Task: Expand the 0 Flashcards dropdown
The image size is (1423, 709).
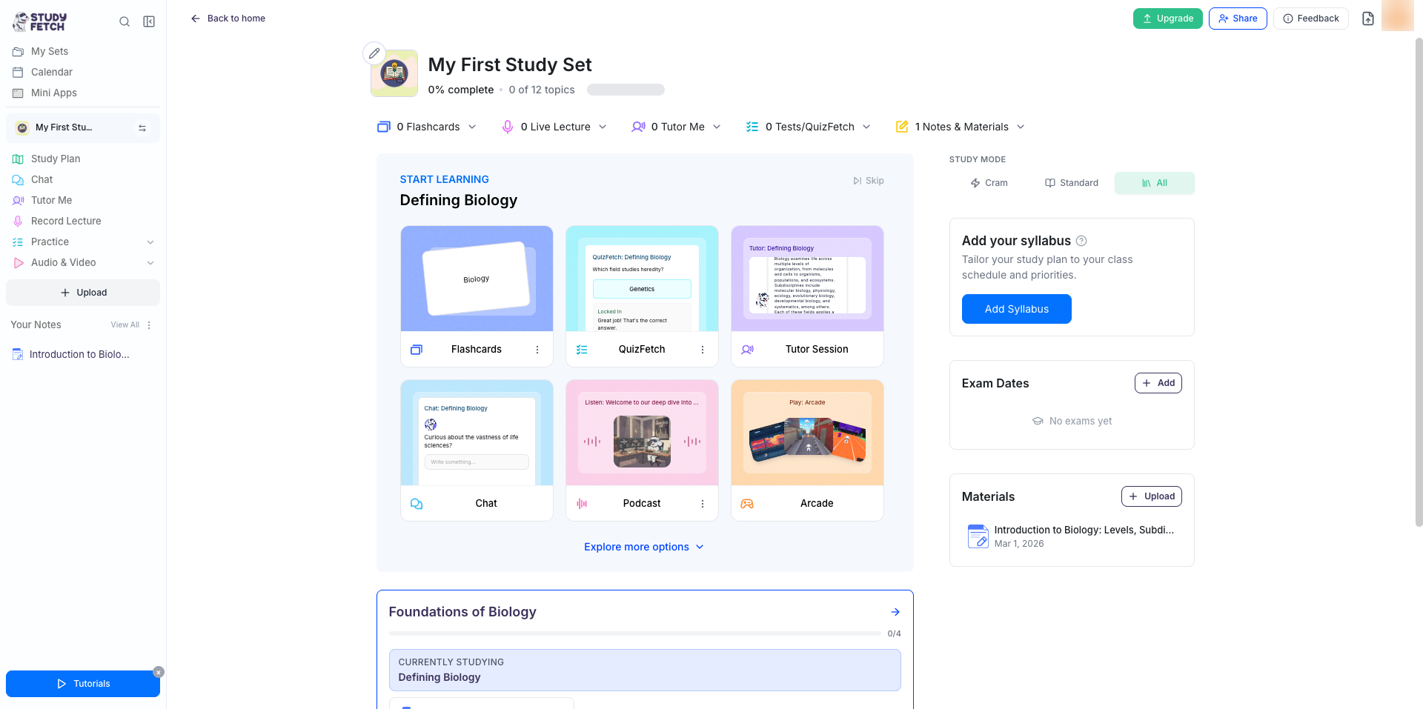Action: pos(427,127)
